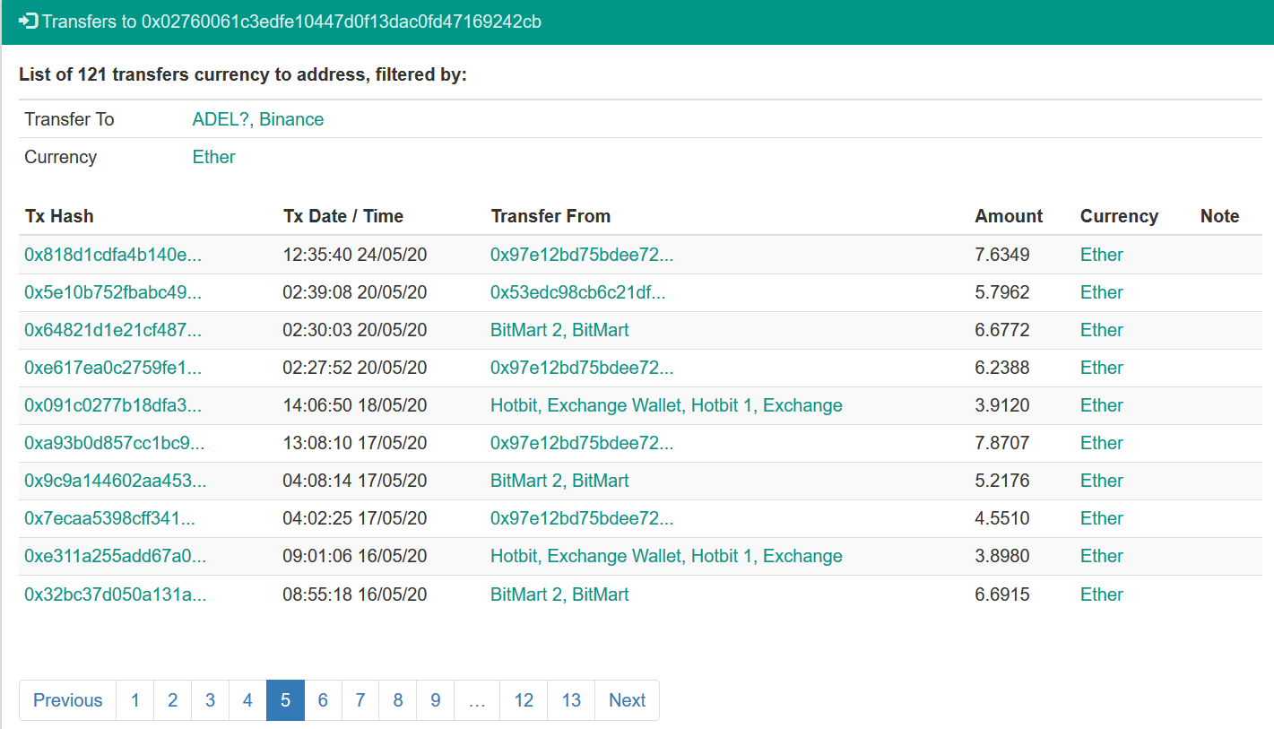Click Ether currency in 3.9120 row

(x=1102, y=405)
